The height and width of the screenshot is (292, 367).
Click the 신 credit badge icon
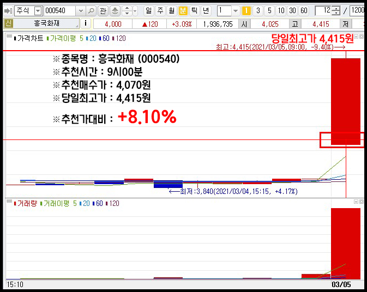(9, 23)
